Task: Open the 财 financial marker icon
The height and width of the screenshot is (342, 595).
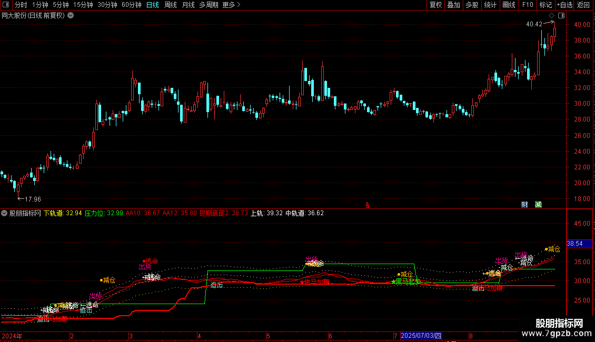Action: pos(524,204)
